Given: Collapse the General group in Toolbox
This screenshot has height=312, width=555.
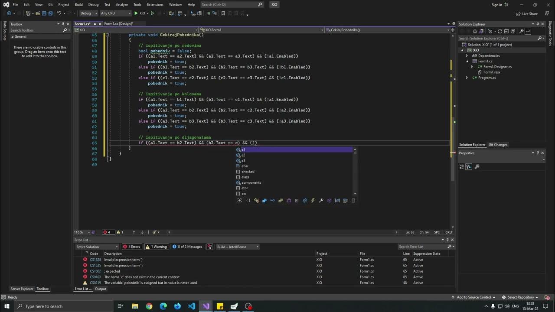Looking at the screenshot, I should 13,37.
